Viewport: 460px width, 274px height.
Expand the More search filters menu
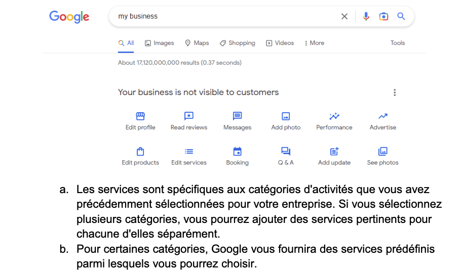coord(314,43)
